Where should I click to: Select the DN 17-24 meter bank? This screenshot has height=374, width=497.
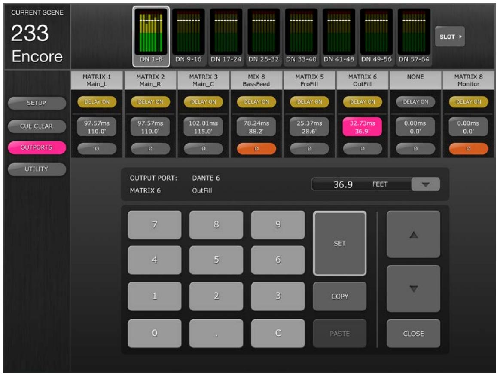tap(226, 37)
